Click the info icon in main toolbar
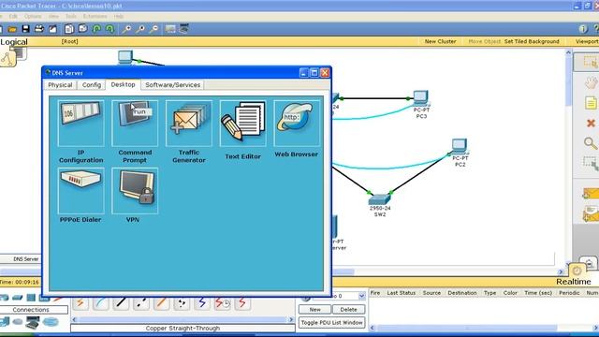The image size is (599, 337). [x=583, y=29]
